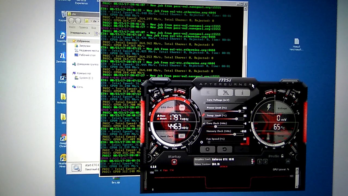This screenshot has height=196, width=348.
Task: Click the Afterburner version 4.3.0 label
Action: point(153,167)
